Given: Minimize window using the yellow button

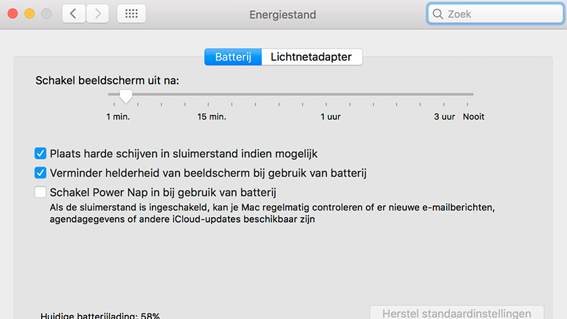Looking at the screenshot, I should 29,13.
